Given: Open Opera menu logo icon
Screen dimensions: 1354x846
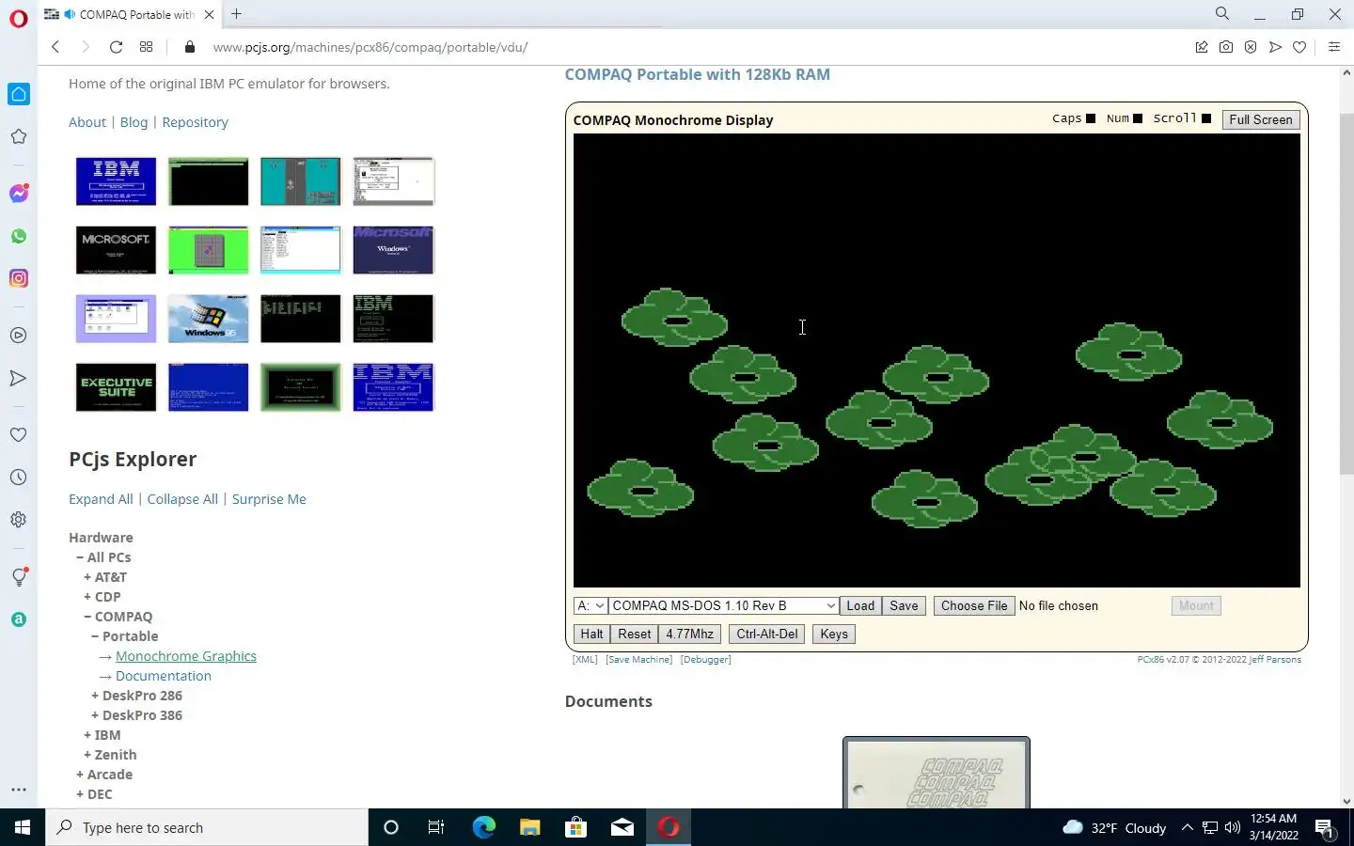Looking at the screenshot, I should [x=18, y=18].
